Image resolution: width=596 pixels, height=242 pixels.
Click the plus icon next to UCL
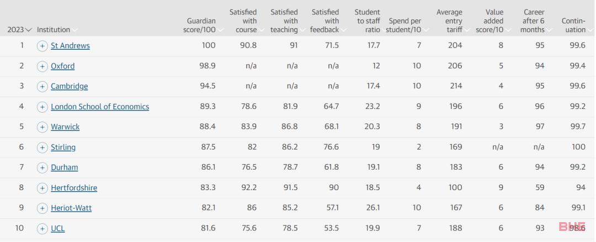tap(42, 229)
